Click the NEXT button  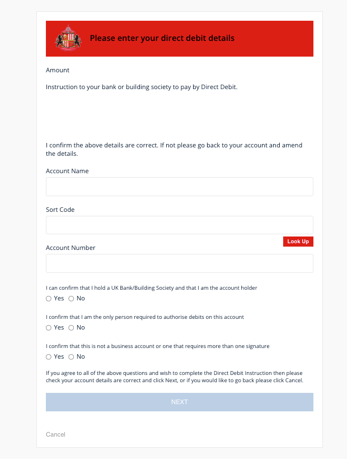pos(179,402)
